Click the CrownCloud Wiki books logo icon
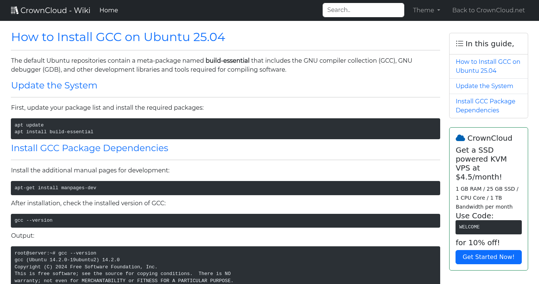Viewport: 539px width, 284px height. [15, 10]
